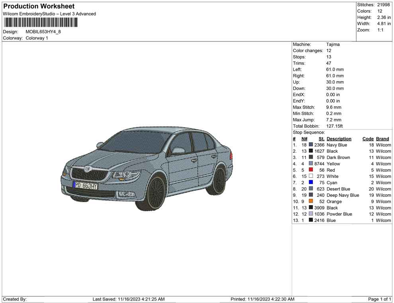The image size is (394, 303).
Task: Click the Page 1 of 1 label
Action: click(x=379, y=299)
